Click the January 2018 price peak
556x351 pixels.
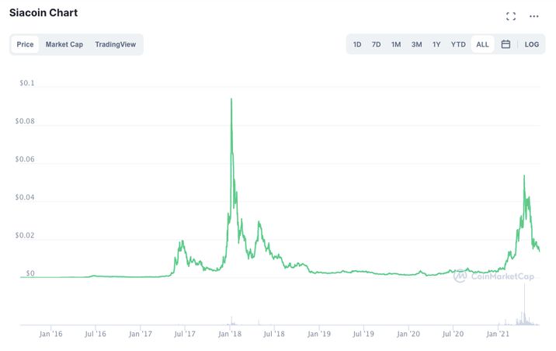[231, 99]
